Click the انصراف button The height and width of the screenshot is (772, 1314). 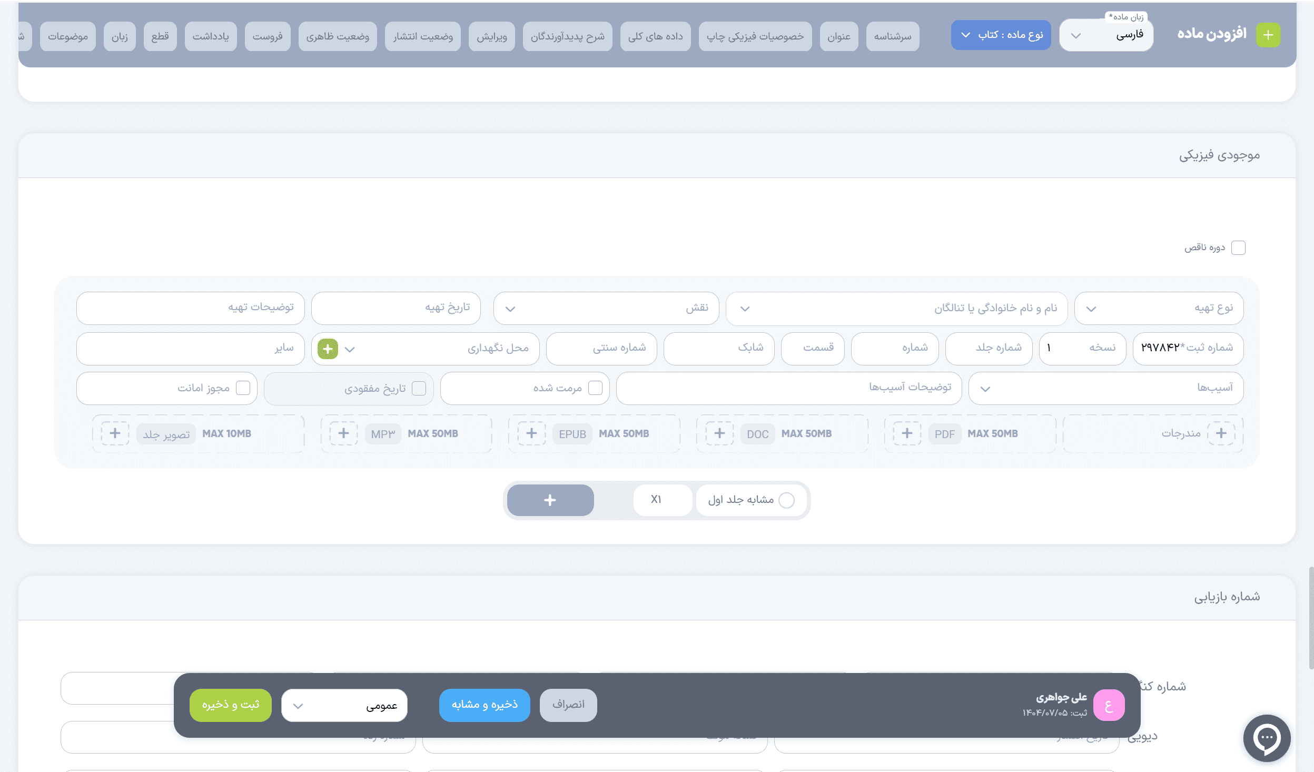pyautogui.click(x=568, y=705)
